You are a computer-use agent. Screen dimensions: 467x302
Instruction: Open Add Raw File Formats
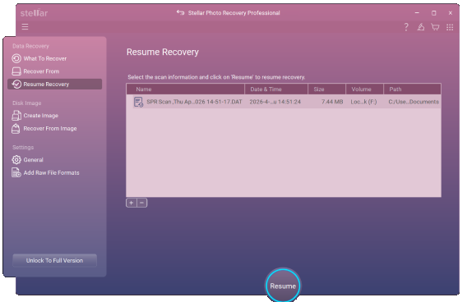pyautogui.click(x=54, y=172)
